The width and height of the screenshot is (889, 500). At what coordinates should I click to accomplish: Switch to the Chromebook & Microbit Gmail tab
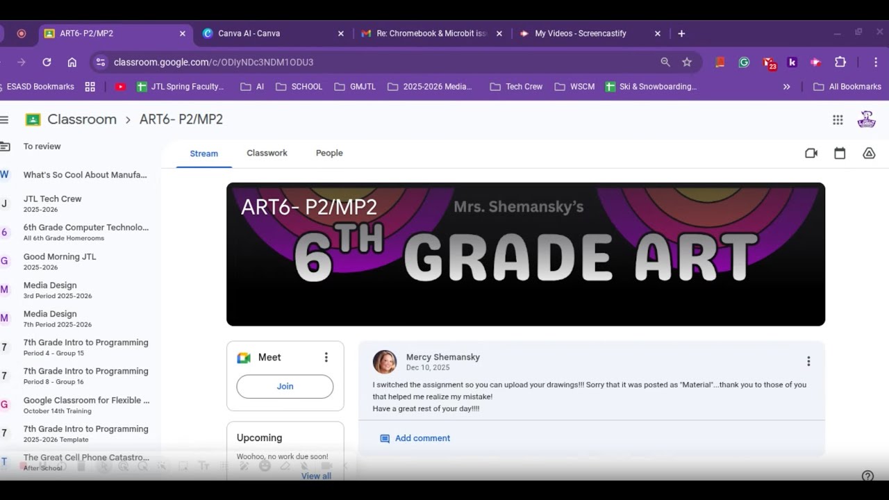pos(432,33)
